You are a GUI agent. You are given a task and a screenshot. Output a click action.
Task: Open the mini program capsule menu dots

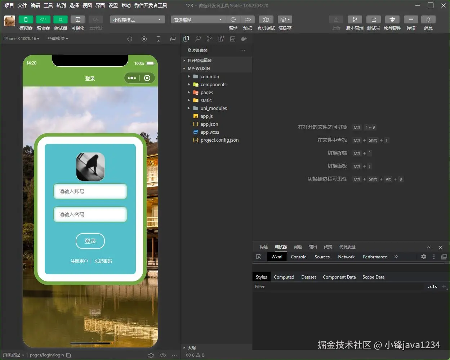pyautogui.click(x=132, y=78)
